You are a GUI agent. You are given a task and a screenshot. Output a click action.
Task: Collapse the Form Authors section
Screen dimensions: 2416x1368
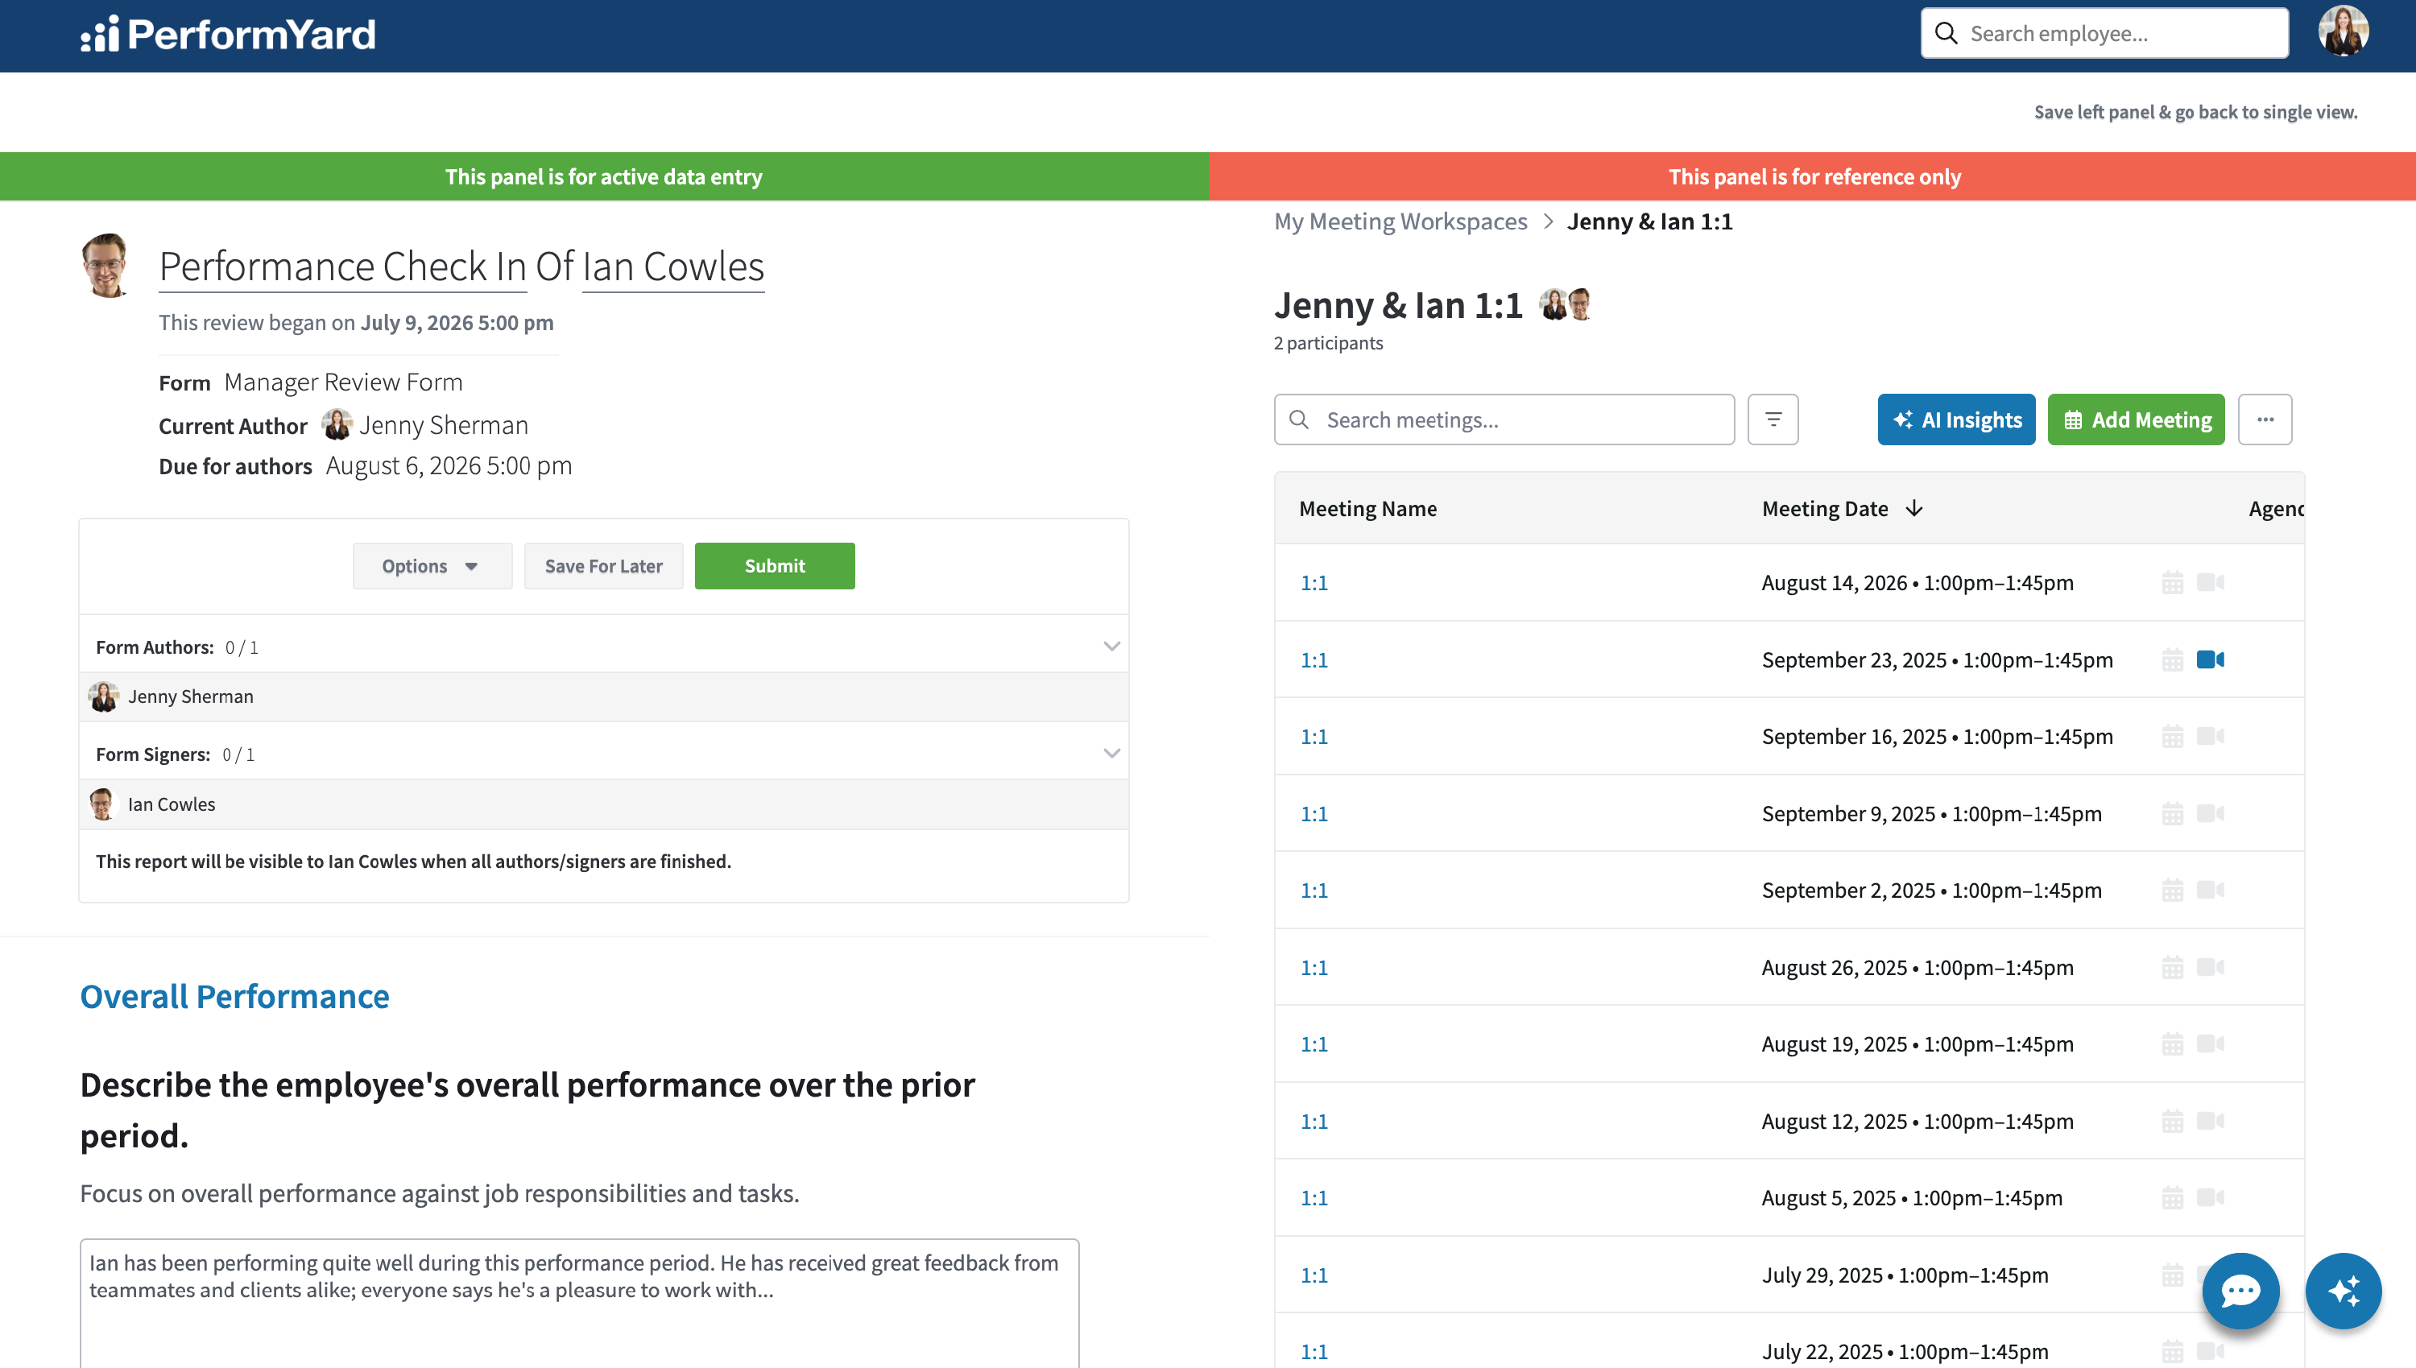point(1111,647)
